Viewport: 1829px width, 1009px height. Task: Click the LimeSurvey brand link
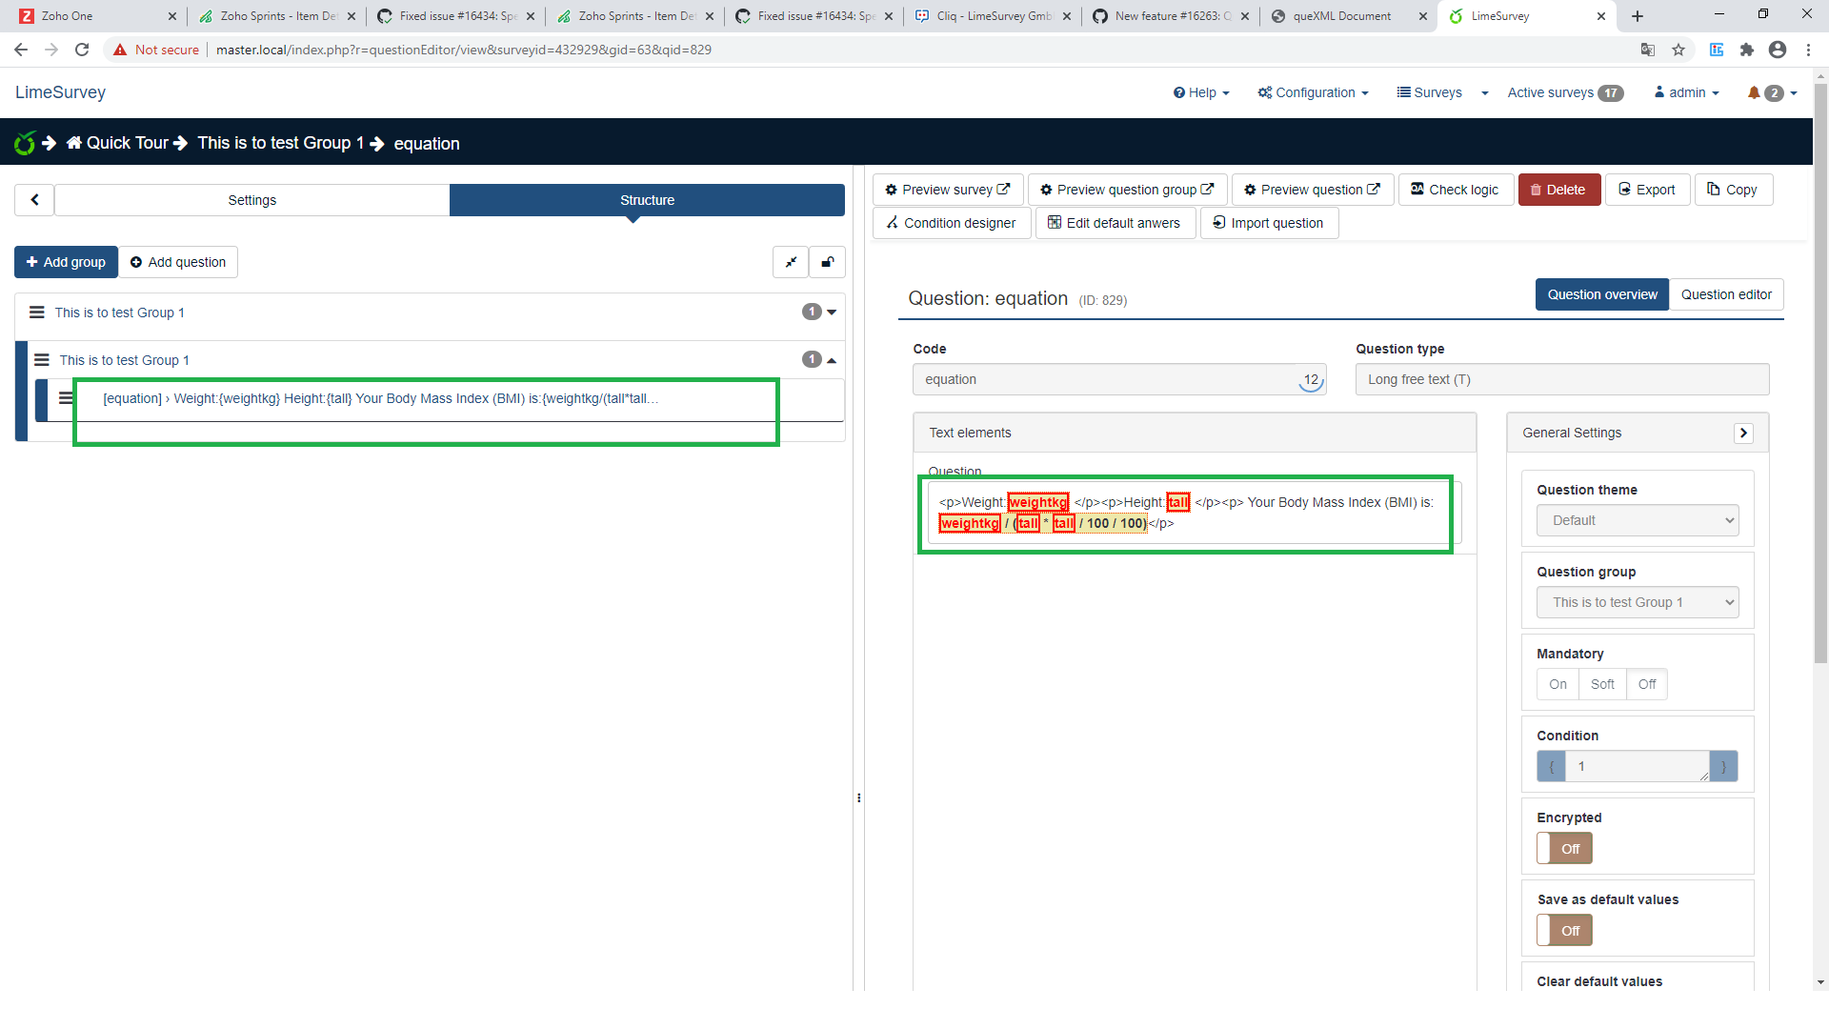tap(60, 92)
